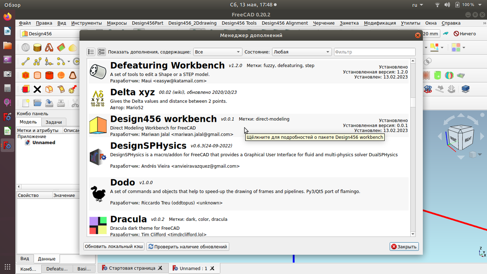Image resolution: width=487 pixels, height=274 pixels.
Task: Open dropdown beside the yellow flag with arrow icon
Action: pyautogui.click(x=442, y=47)
